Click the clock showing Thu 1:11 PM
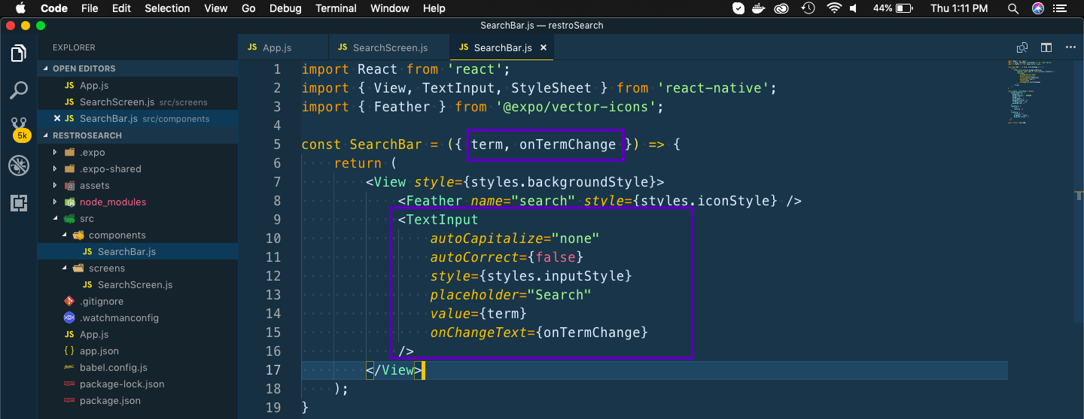Viewport: 1084px width, 419px height. click(x=959, y=8)
